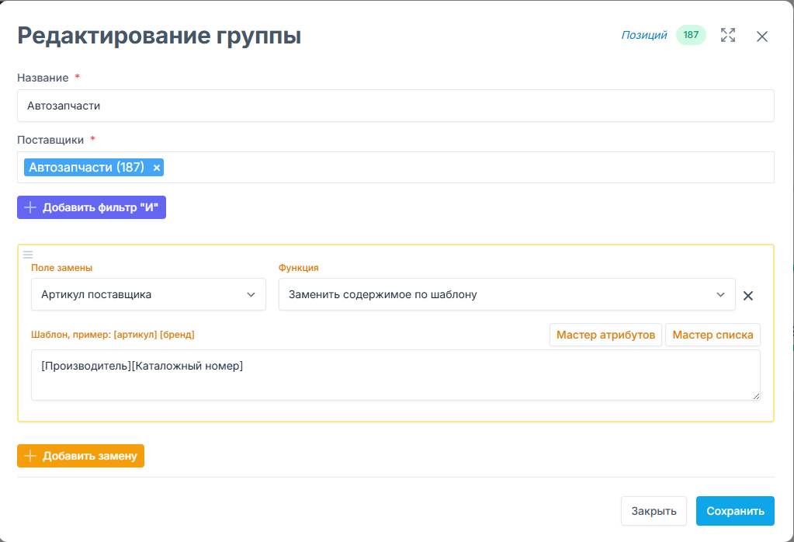The width and height of the screenshot is (794, 542).
Task: Click the green 187 positions badge
Action: 691,35
